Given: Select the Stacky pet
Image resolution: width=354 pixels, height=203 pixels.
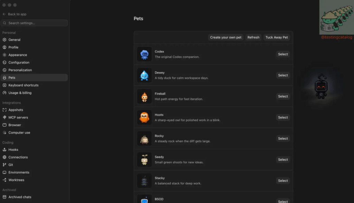Looking at the screenshot, I should tap(283, 181).
